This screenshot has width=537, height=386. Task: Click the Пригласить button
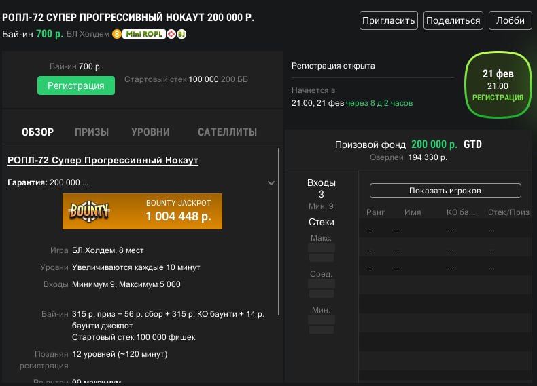click(x=388, y=20)
